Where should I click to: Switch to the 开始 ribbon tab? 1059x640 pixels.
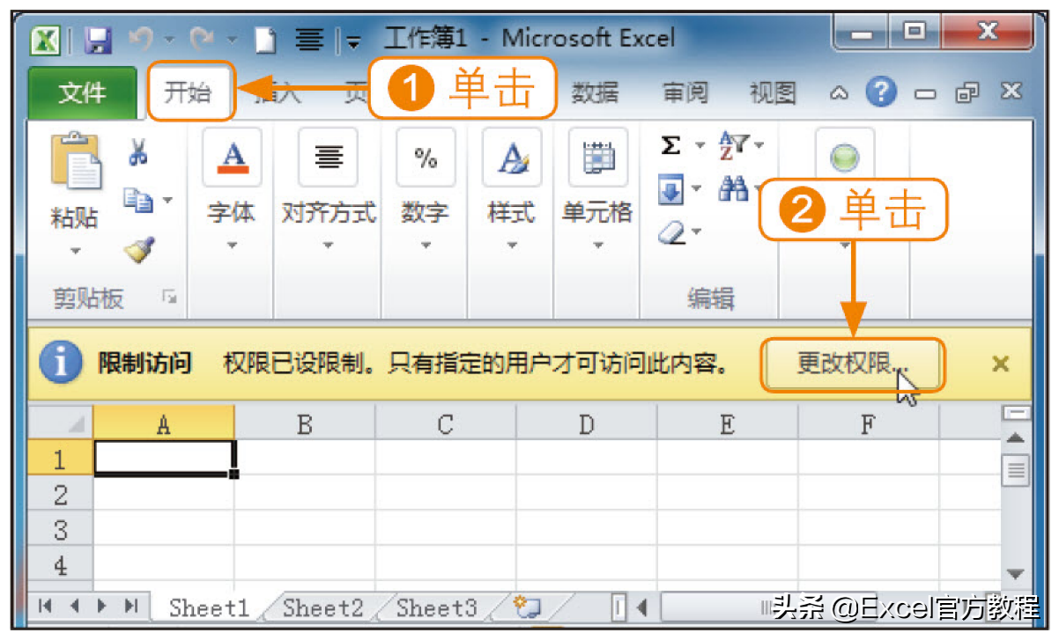point(189,92)
